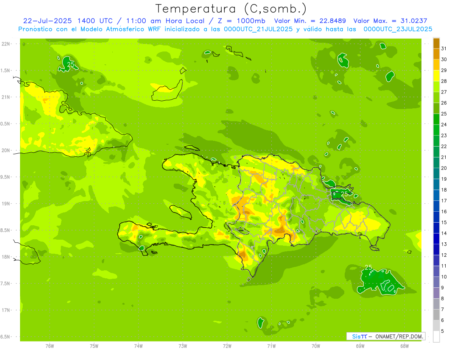Click the "7.5N" latitude axis label
This screenshot has height=351, width=454.
[5, 284]
